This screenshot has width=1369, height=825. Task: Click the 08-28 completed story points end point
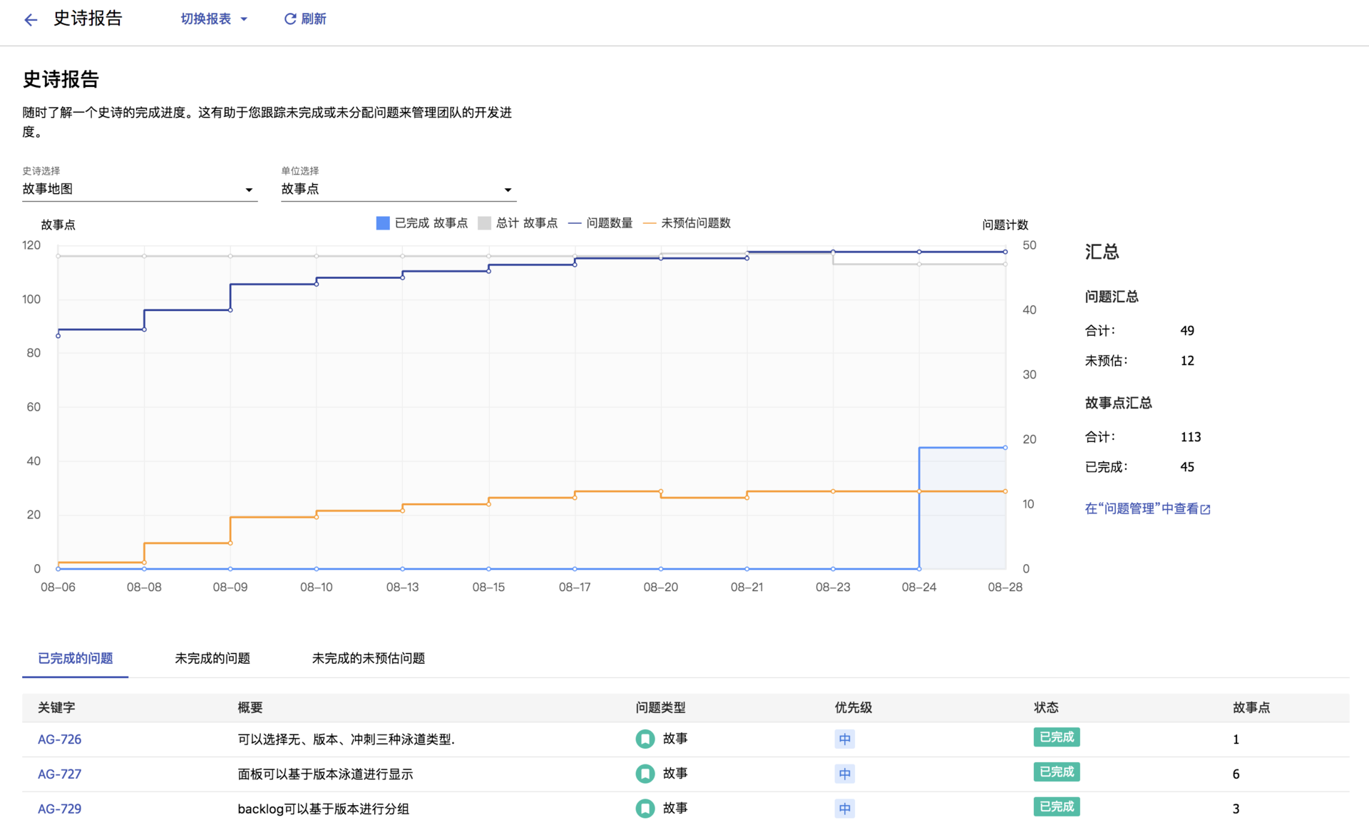click(1005, 448)
